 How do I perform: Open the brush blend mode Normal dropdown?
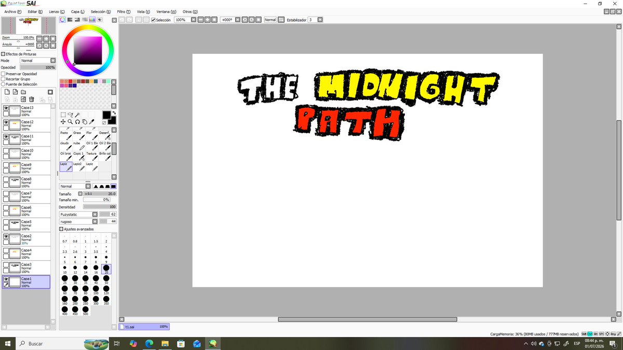pyautogui.click(x=75, y=186)
